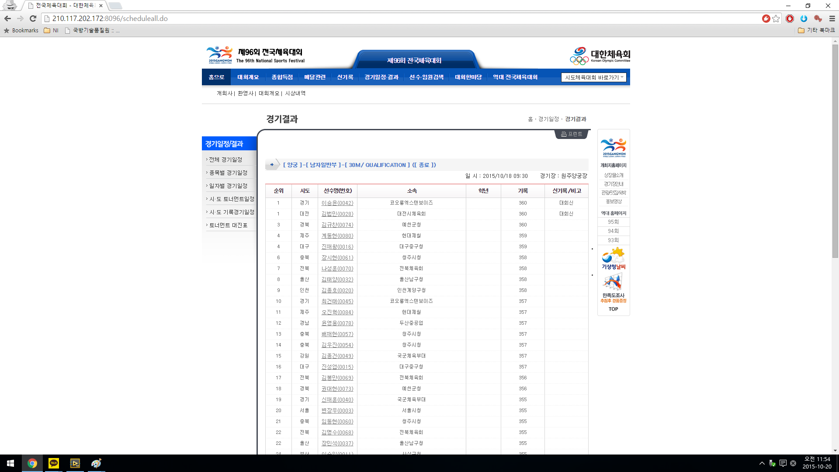This screenshot has width=839, height=472.
Task: Open the 경기일정·결과 menu
Action: (381, 77)
